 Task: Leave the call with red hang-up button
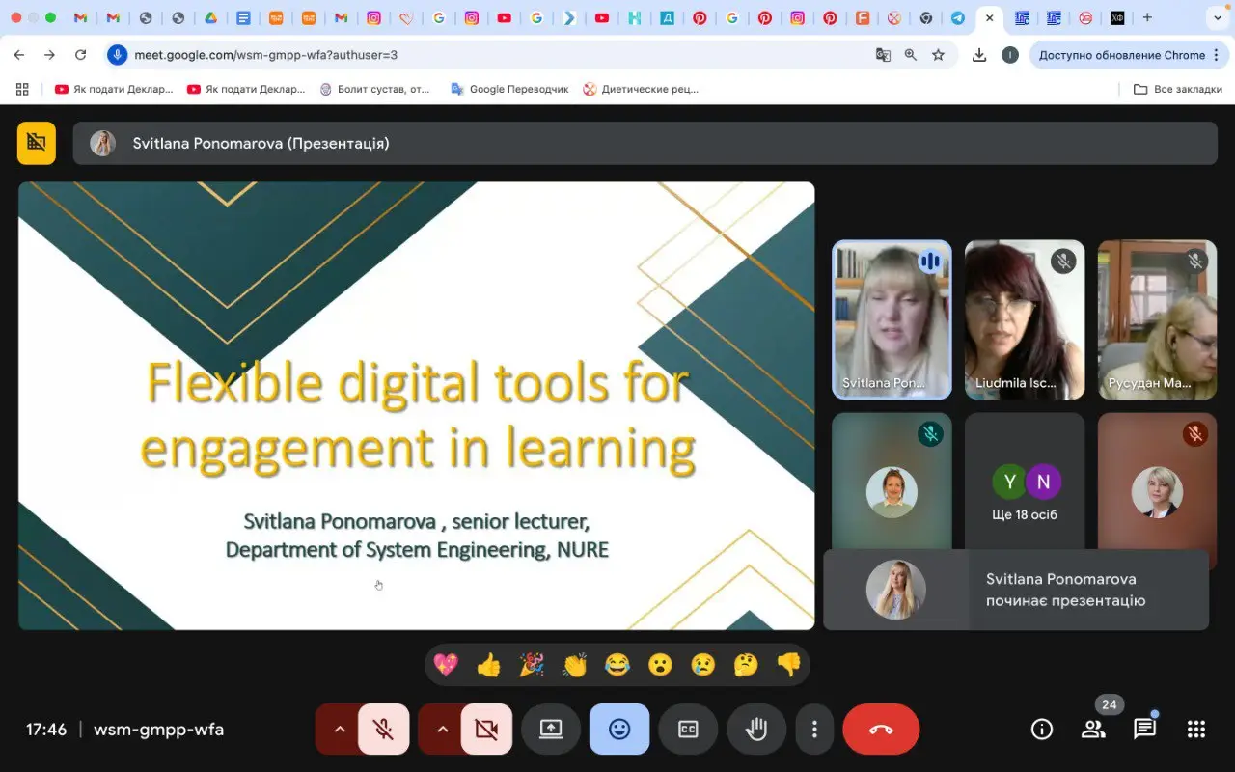[x=881, y=730]
